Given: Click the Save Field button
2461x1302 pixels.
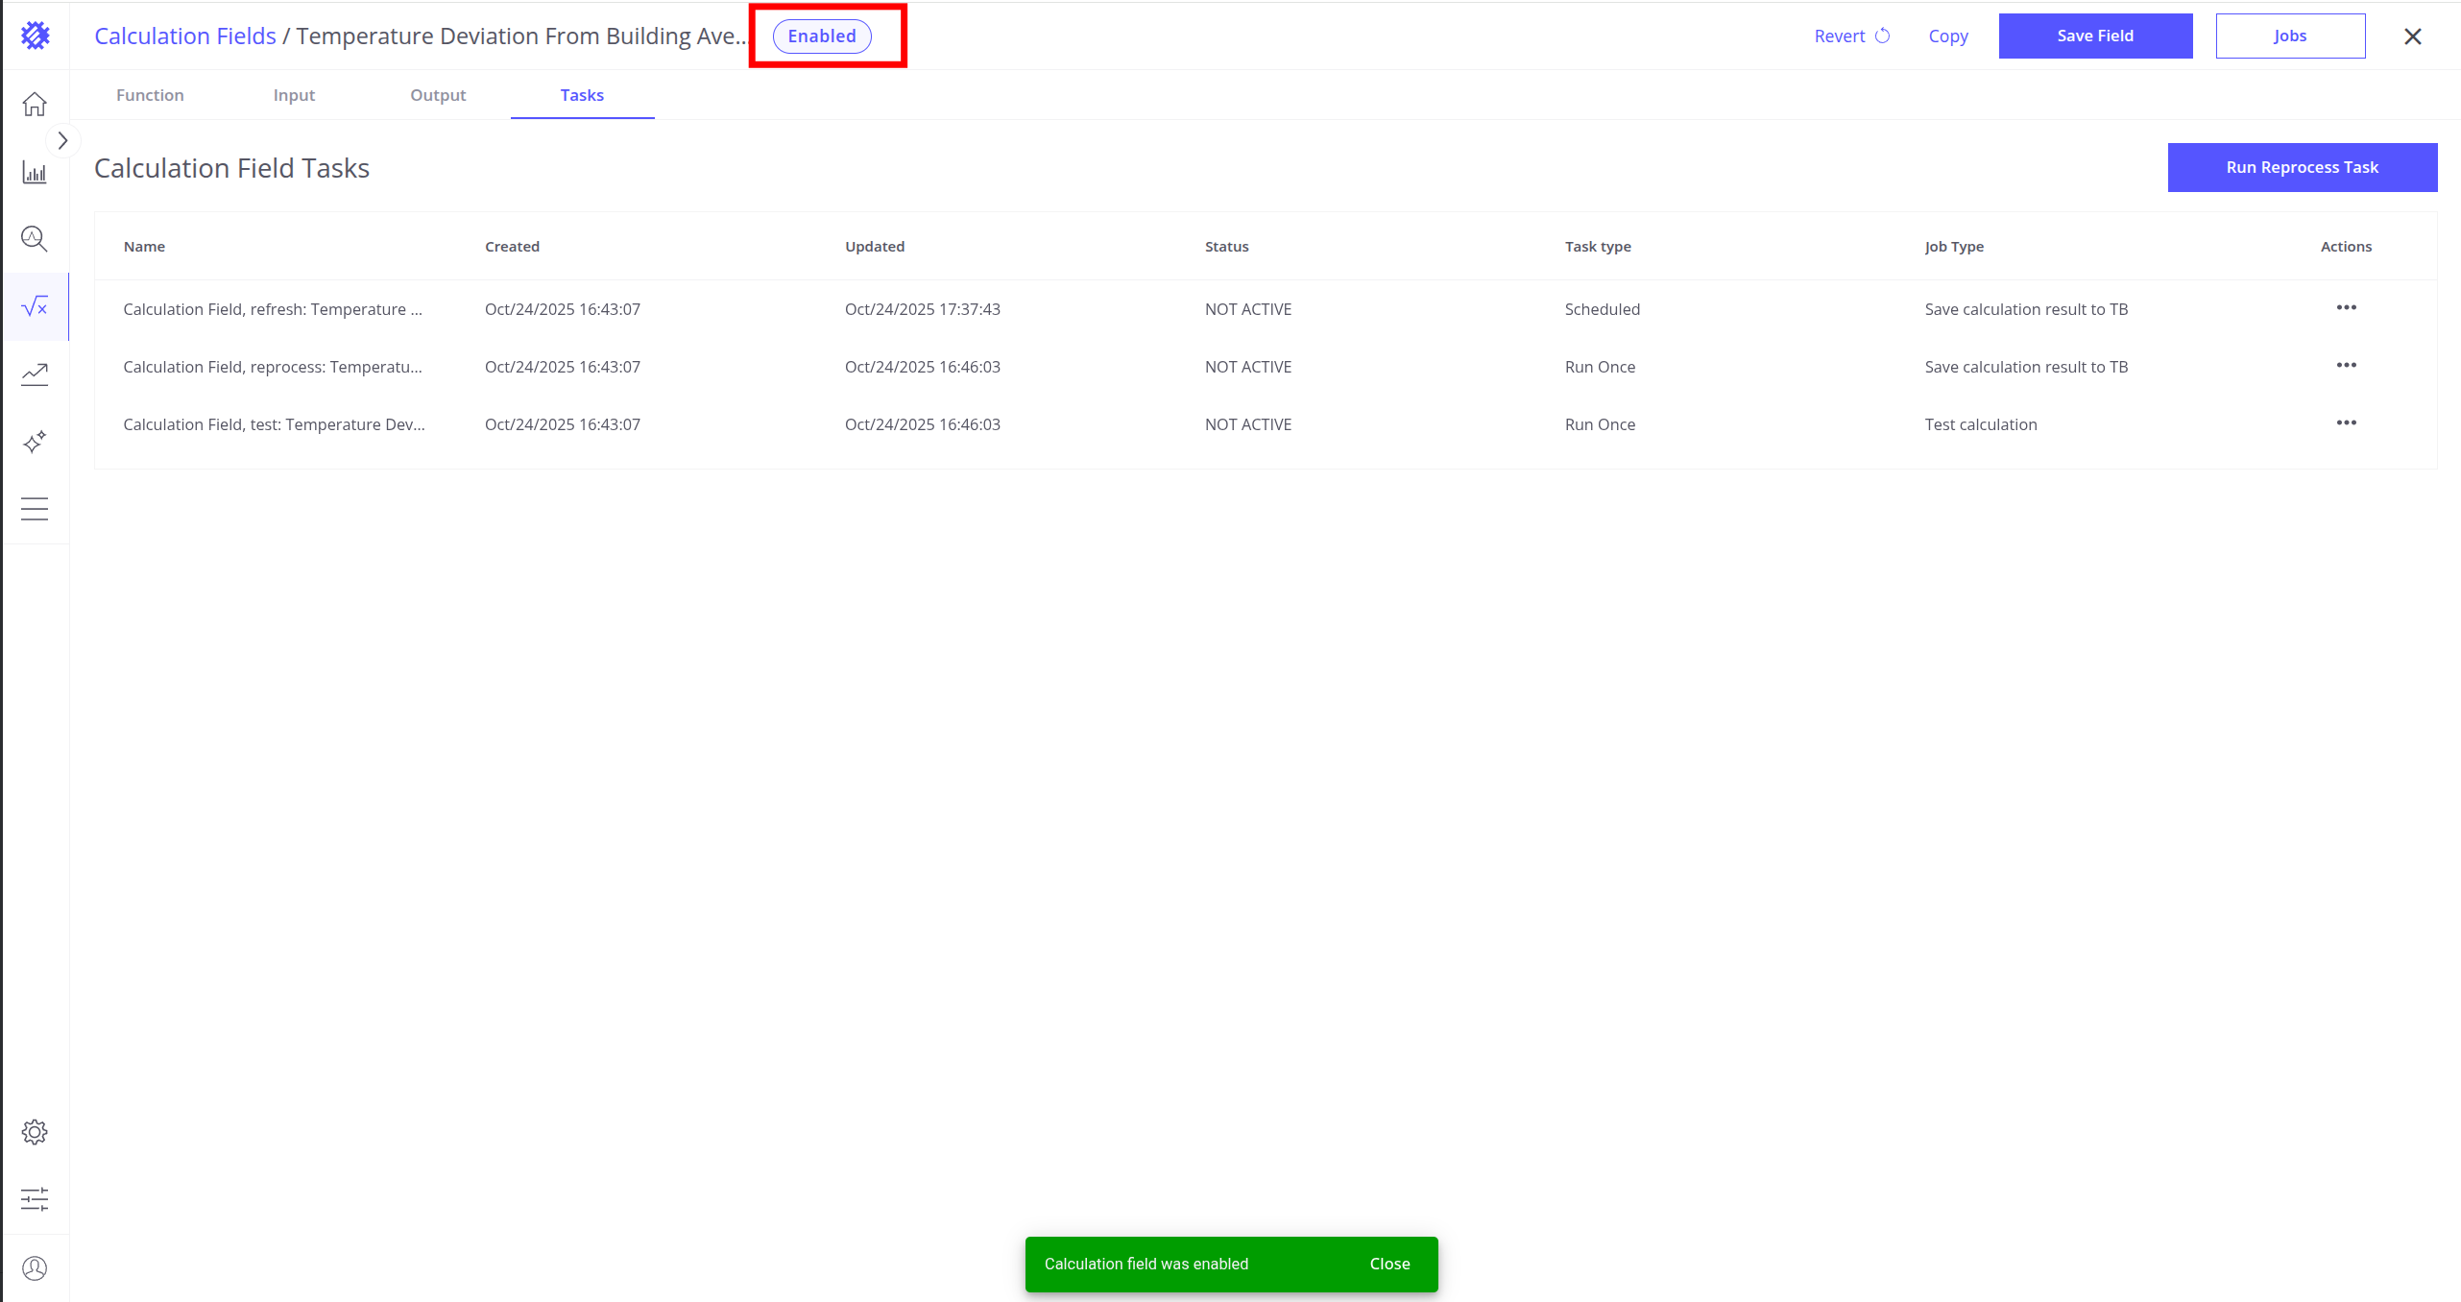Looking at the screenshot, I should [x=2095, y=36].
